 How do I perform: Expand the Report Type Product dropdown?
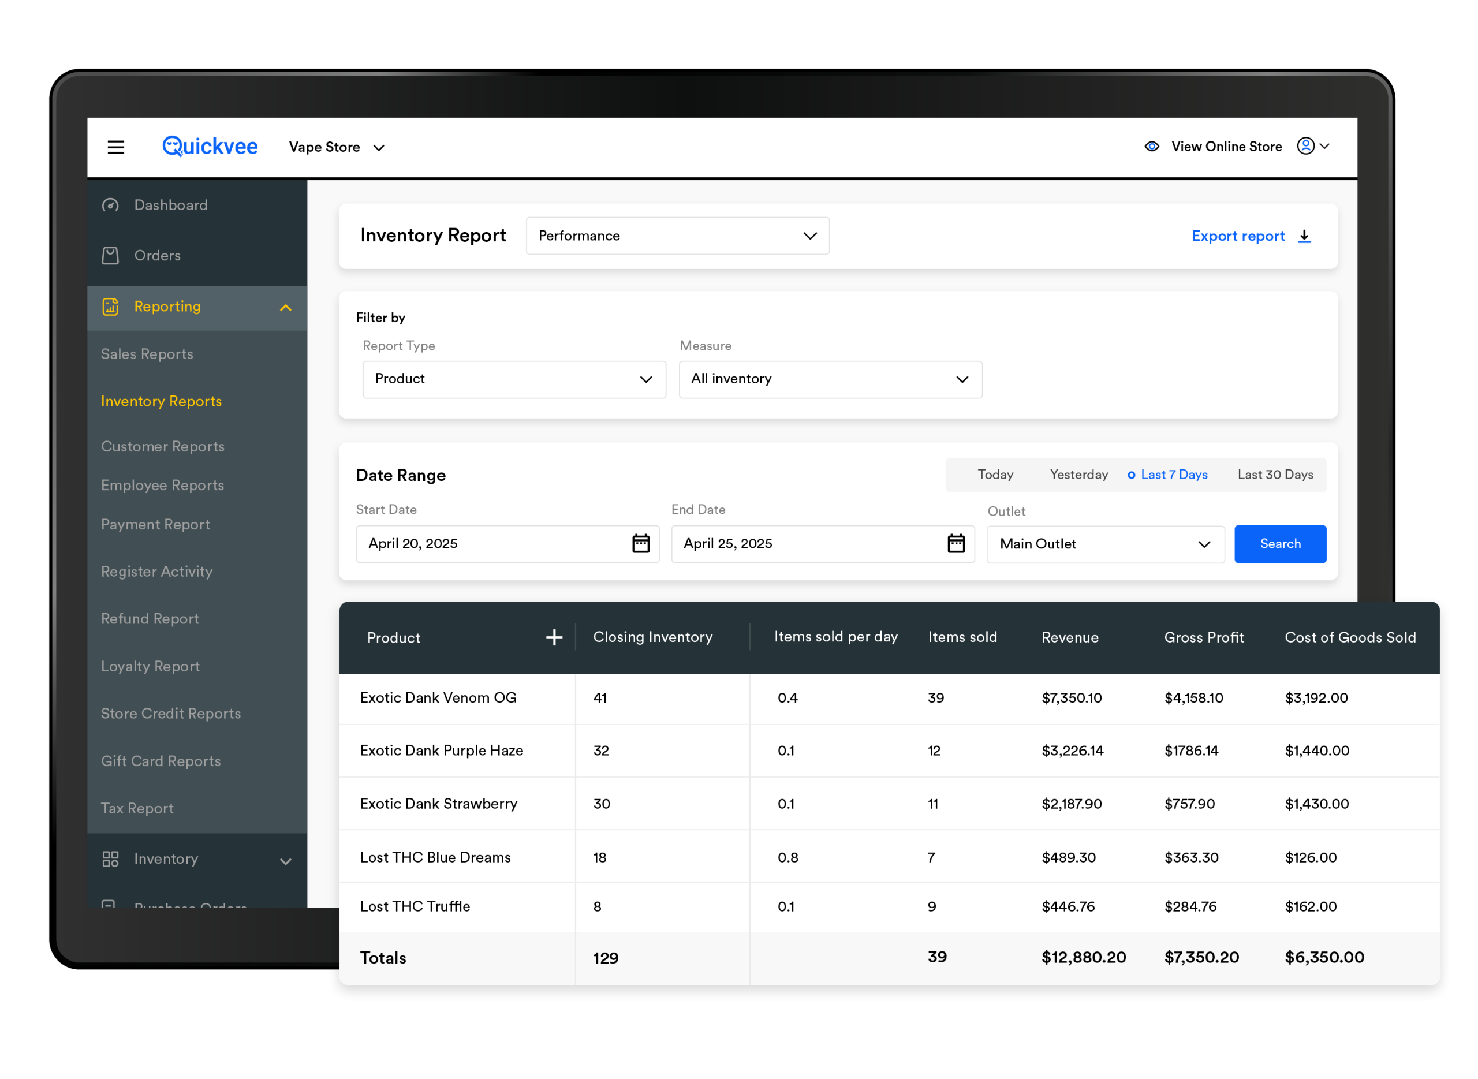pos(514,379)
